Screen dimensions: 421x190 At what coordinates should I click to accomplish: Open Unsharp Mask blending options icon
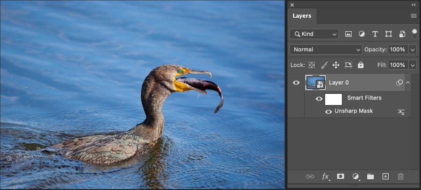click(x=401, y=113)
